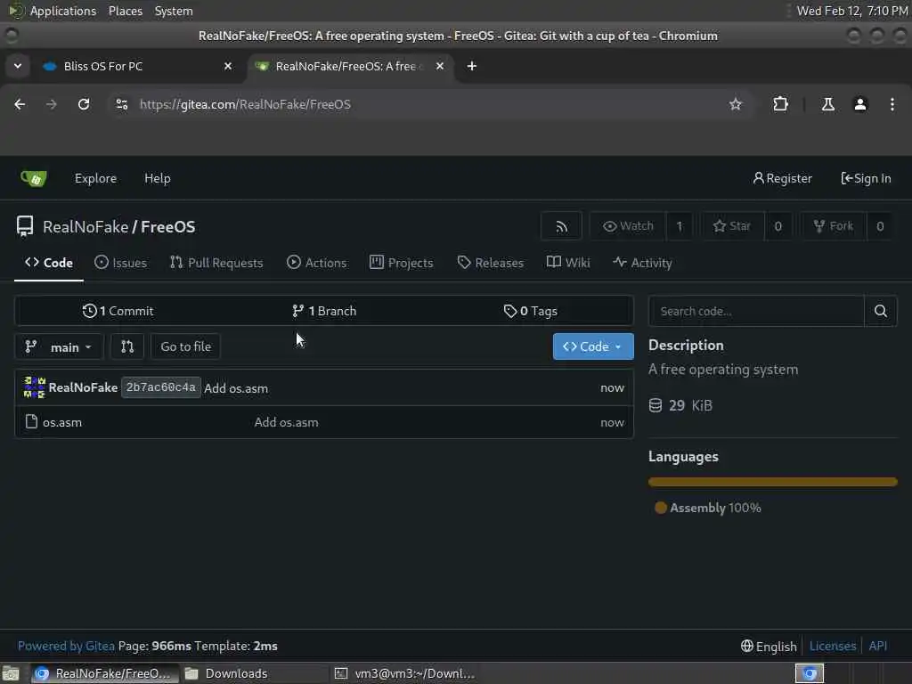The height and width of the screenshot is (684, 912).
Task: Open the Places menu
Action: pyautogui.click(x=125, y=11)
